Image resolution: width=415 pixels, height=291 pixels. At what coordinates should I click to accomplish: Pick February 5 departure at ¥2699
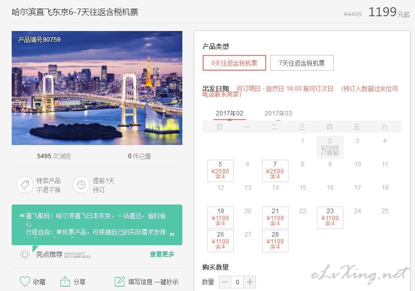220,170
